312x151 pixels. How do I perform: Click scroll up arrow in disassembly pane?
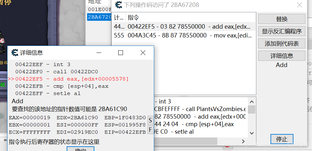(x=252, y=102)
